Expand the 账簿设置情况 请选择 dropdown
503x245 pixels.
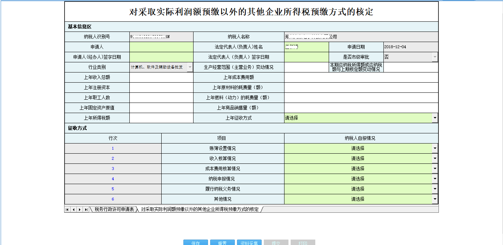(435, 148)
